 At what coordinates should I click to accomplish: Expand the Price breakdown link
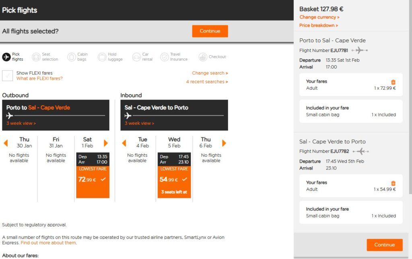(319, 25)
